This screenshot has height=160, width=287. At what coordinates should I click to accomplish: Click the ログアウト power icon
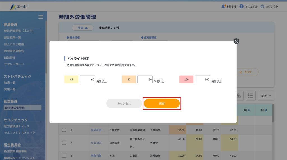pyautogui.click(x=262, y=6)
